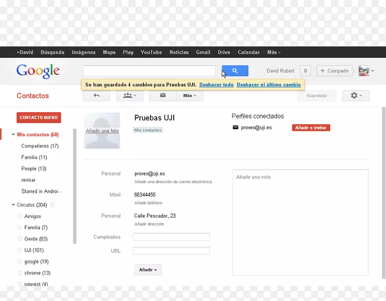Open Calendar in the top bar

[x=248, y=52]
